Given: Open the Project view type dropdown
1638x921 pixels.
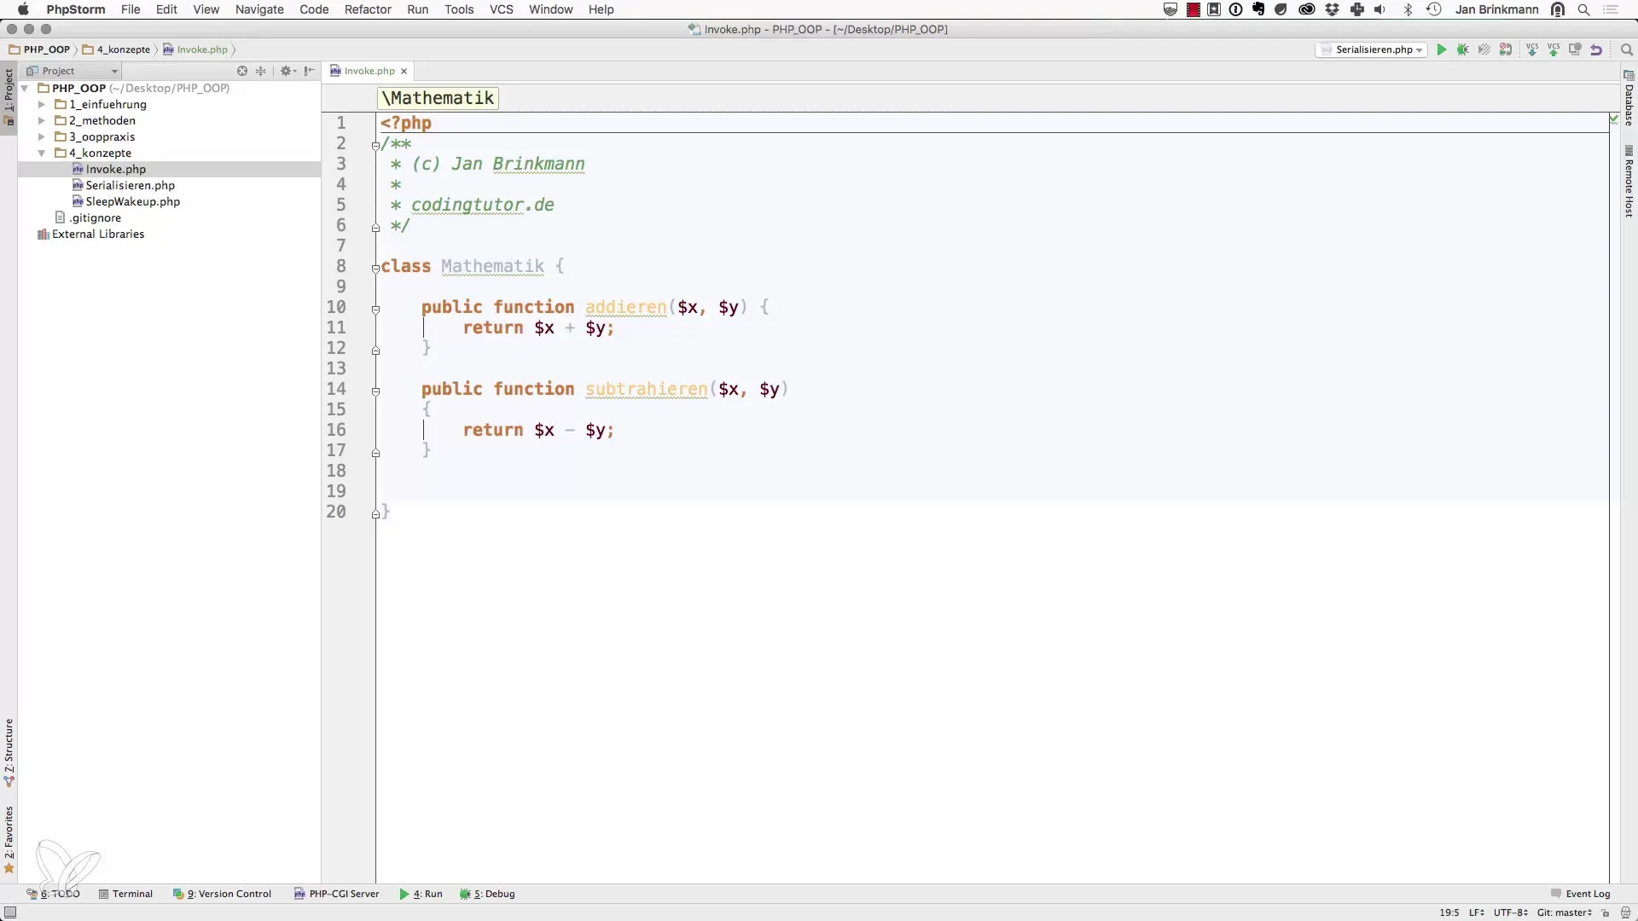Looking at the screenshot, I should pyautogui.click(x=73, y=71).
